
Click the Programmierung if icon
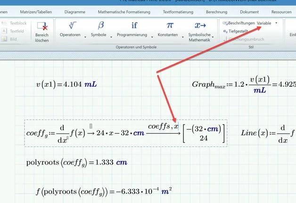[x=134, y=25]
